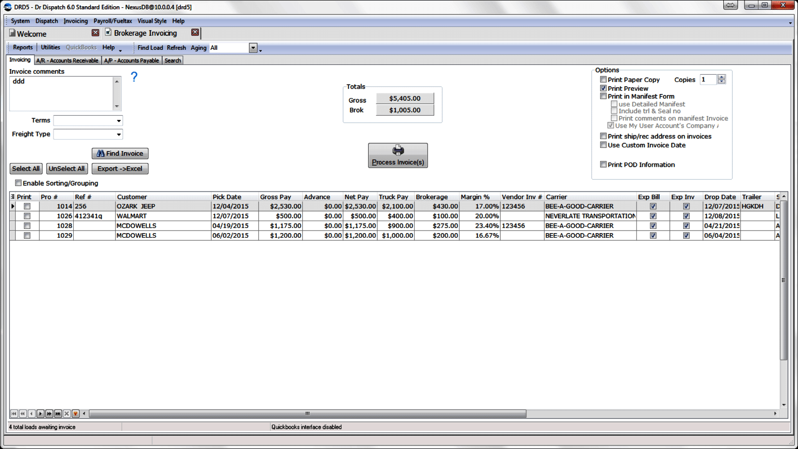Enable Use Custom Invoice Date
The height and width of the screenshot is (449, 798).
point(603,145)
